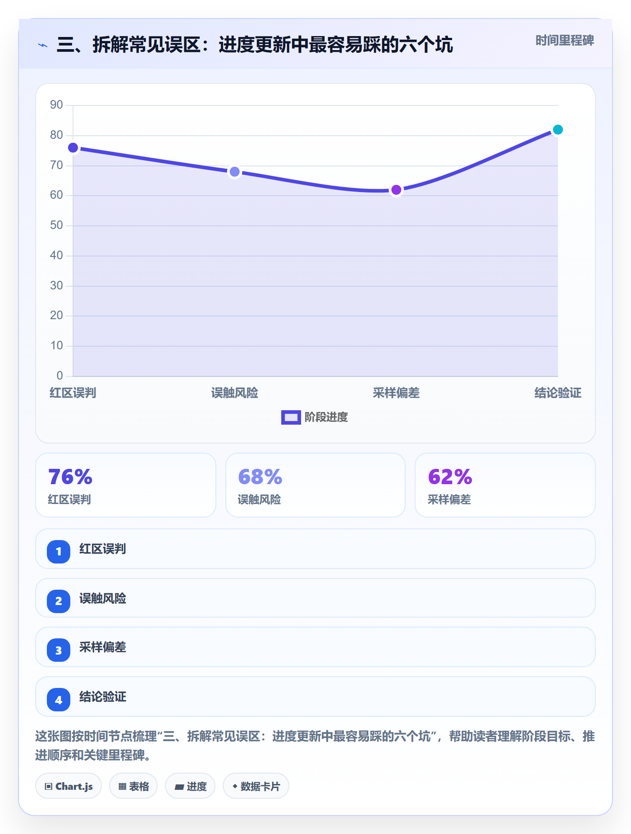Open the 误触风险 list row text
Image resolution: width=631 pixels, height=834 pixels.
(103, 599)
